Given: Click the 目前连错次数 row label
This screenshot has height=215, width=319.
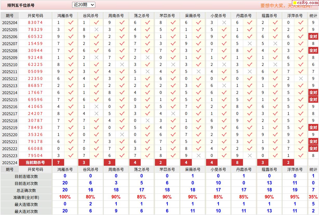Looking at the screenshot, I should [x=26, y=176].
